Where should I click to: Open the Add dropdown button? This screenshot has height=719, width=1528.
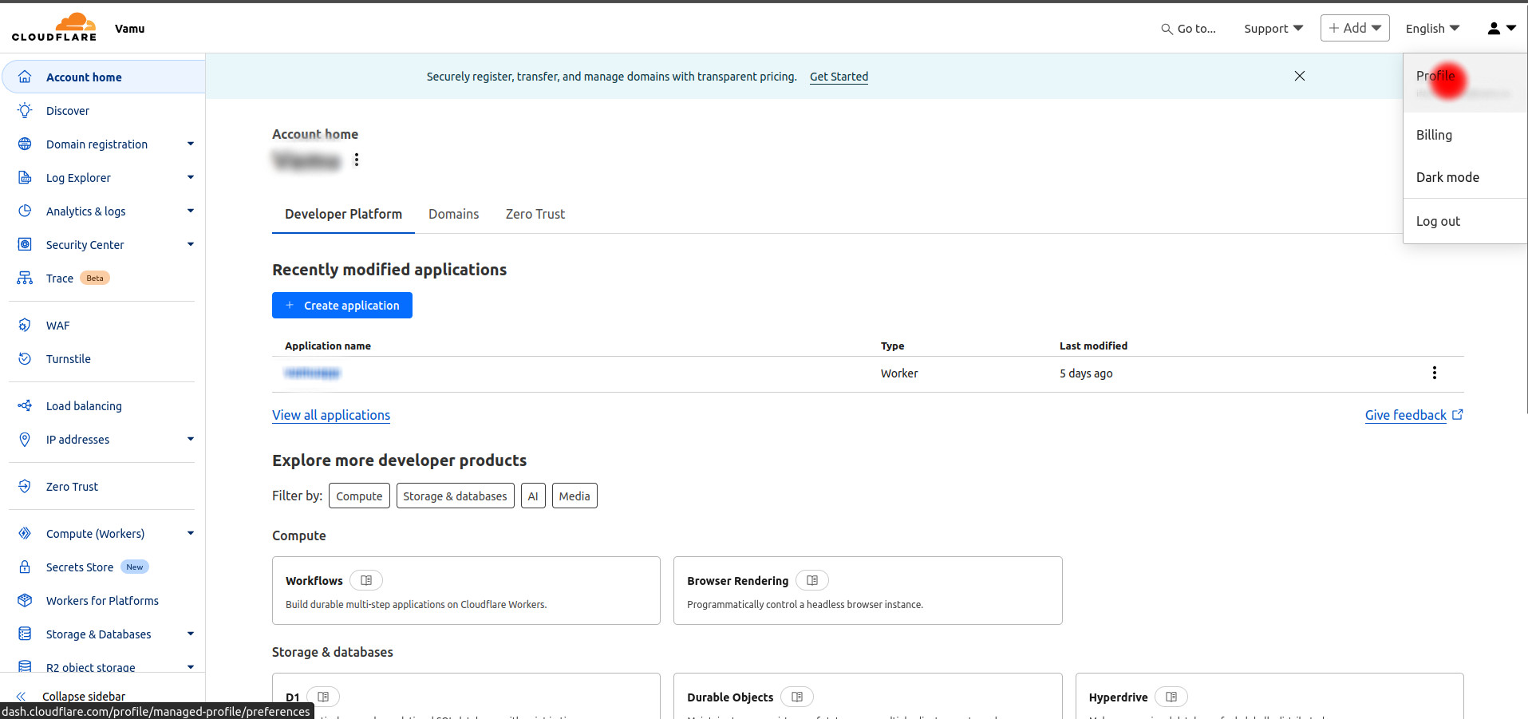[1355, 28]
